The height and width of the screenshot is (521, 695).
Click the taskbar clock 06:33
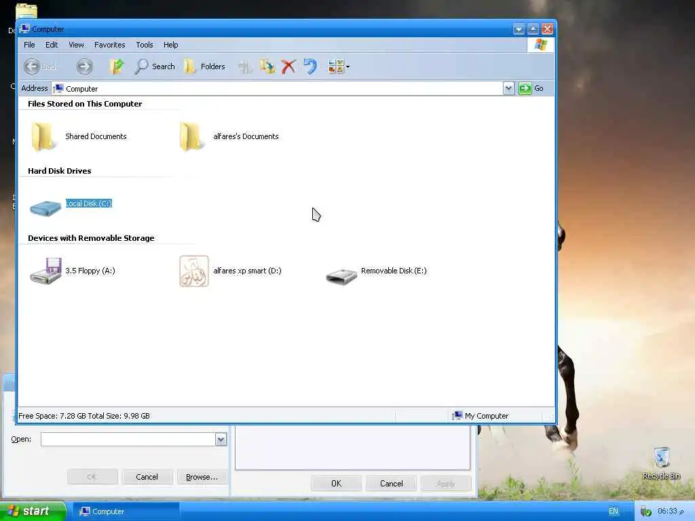point(670,511)
